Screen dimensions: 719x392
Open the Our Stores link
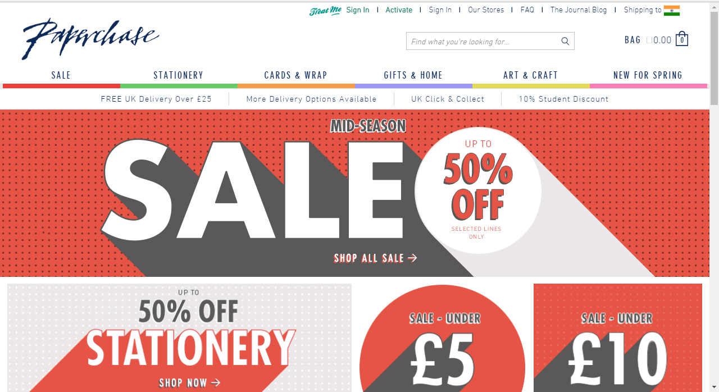(x=486, y=10)
